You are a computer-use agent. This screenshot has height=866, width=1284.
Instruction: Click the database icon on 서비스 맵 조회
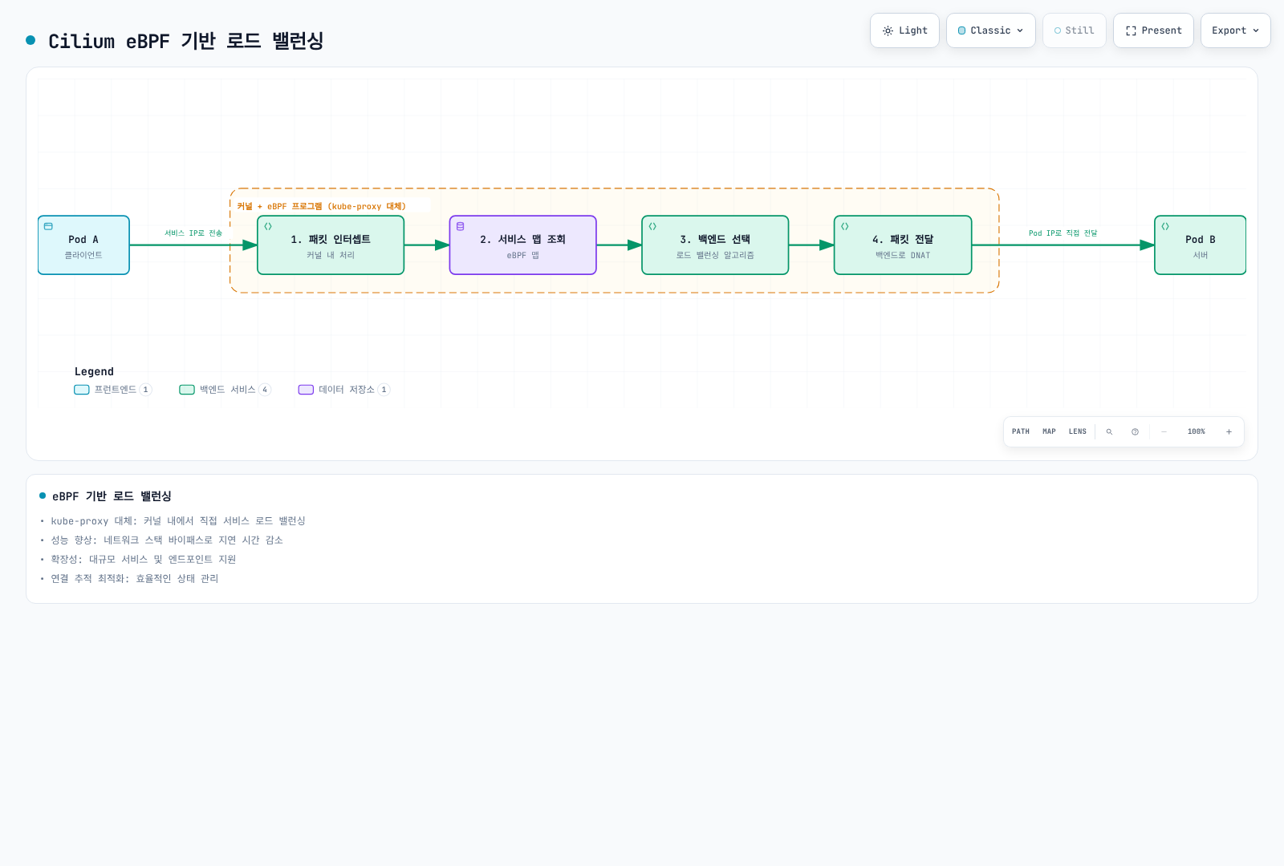click(x=460, y=226)
